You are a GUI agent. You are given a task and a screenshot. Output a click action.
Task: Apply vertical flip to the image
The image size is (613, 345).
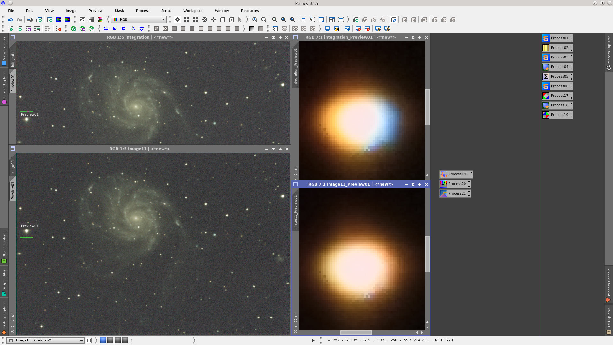[142, 28]
